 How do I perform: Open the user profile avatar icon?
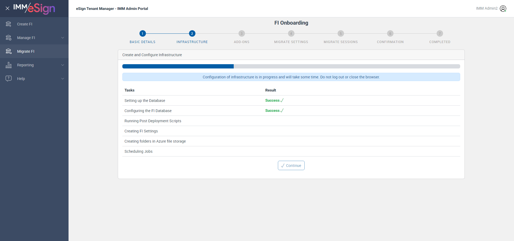[503, 9]
